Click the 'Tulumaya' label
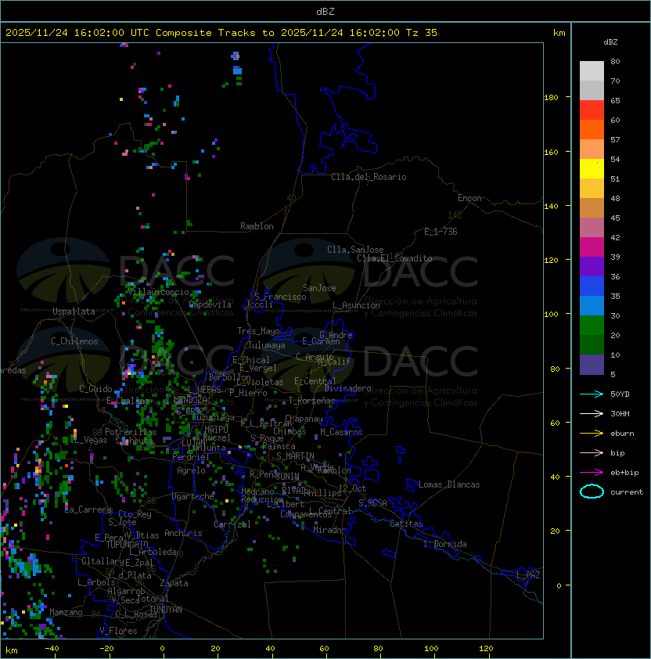The width and height of the screenshot is (651, 659). coord(267,345)
